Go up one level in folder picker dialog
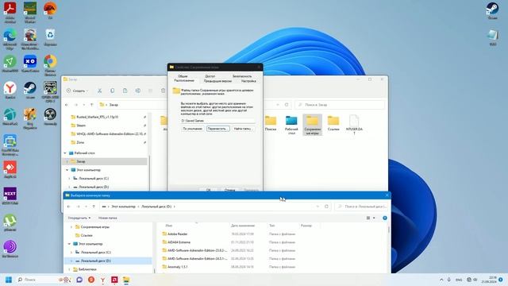The height and width of the screenshot is (286, 508). 94,207
